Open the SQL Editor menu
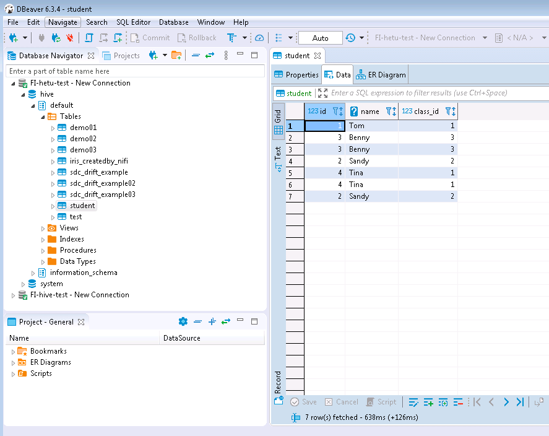Image resolution: width=549 pixels, height=436 pixels. coord(133,22)
